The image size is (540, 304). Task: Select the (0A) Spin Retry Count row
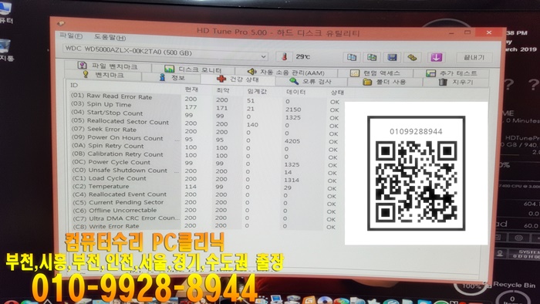coord(205,147)
